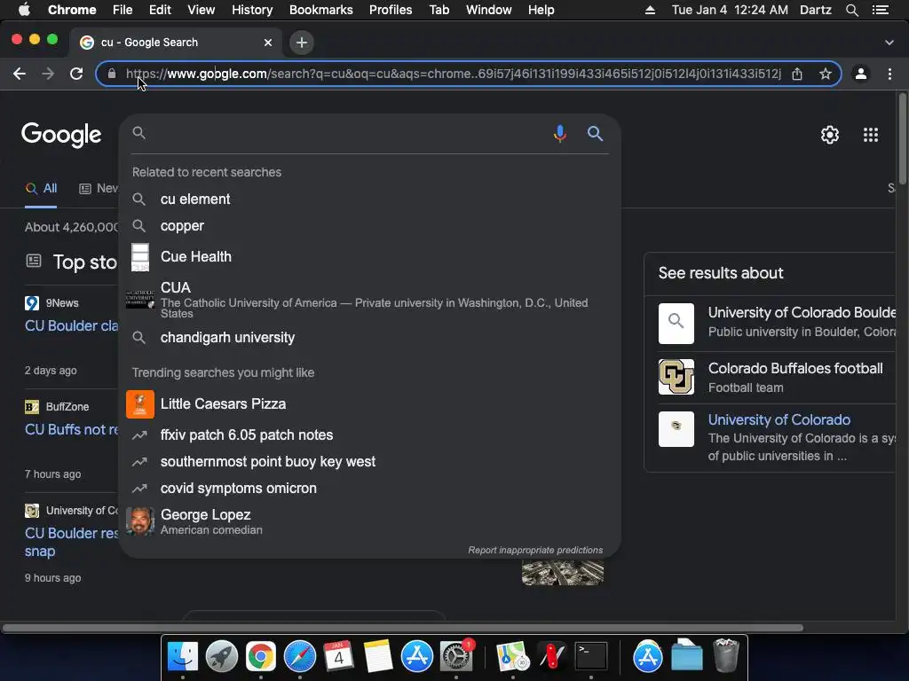The height and width of the screenshot is (681, 909).
Task: Start voice search with microphone icon
Action: [x=559, y=134]
